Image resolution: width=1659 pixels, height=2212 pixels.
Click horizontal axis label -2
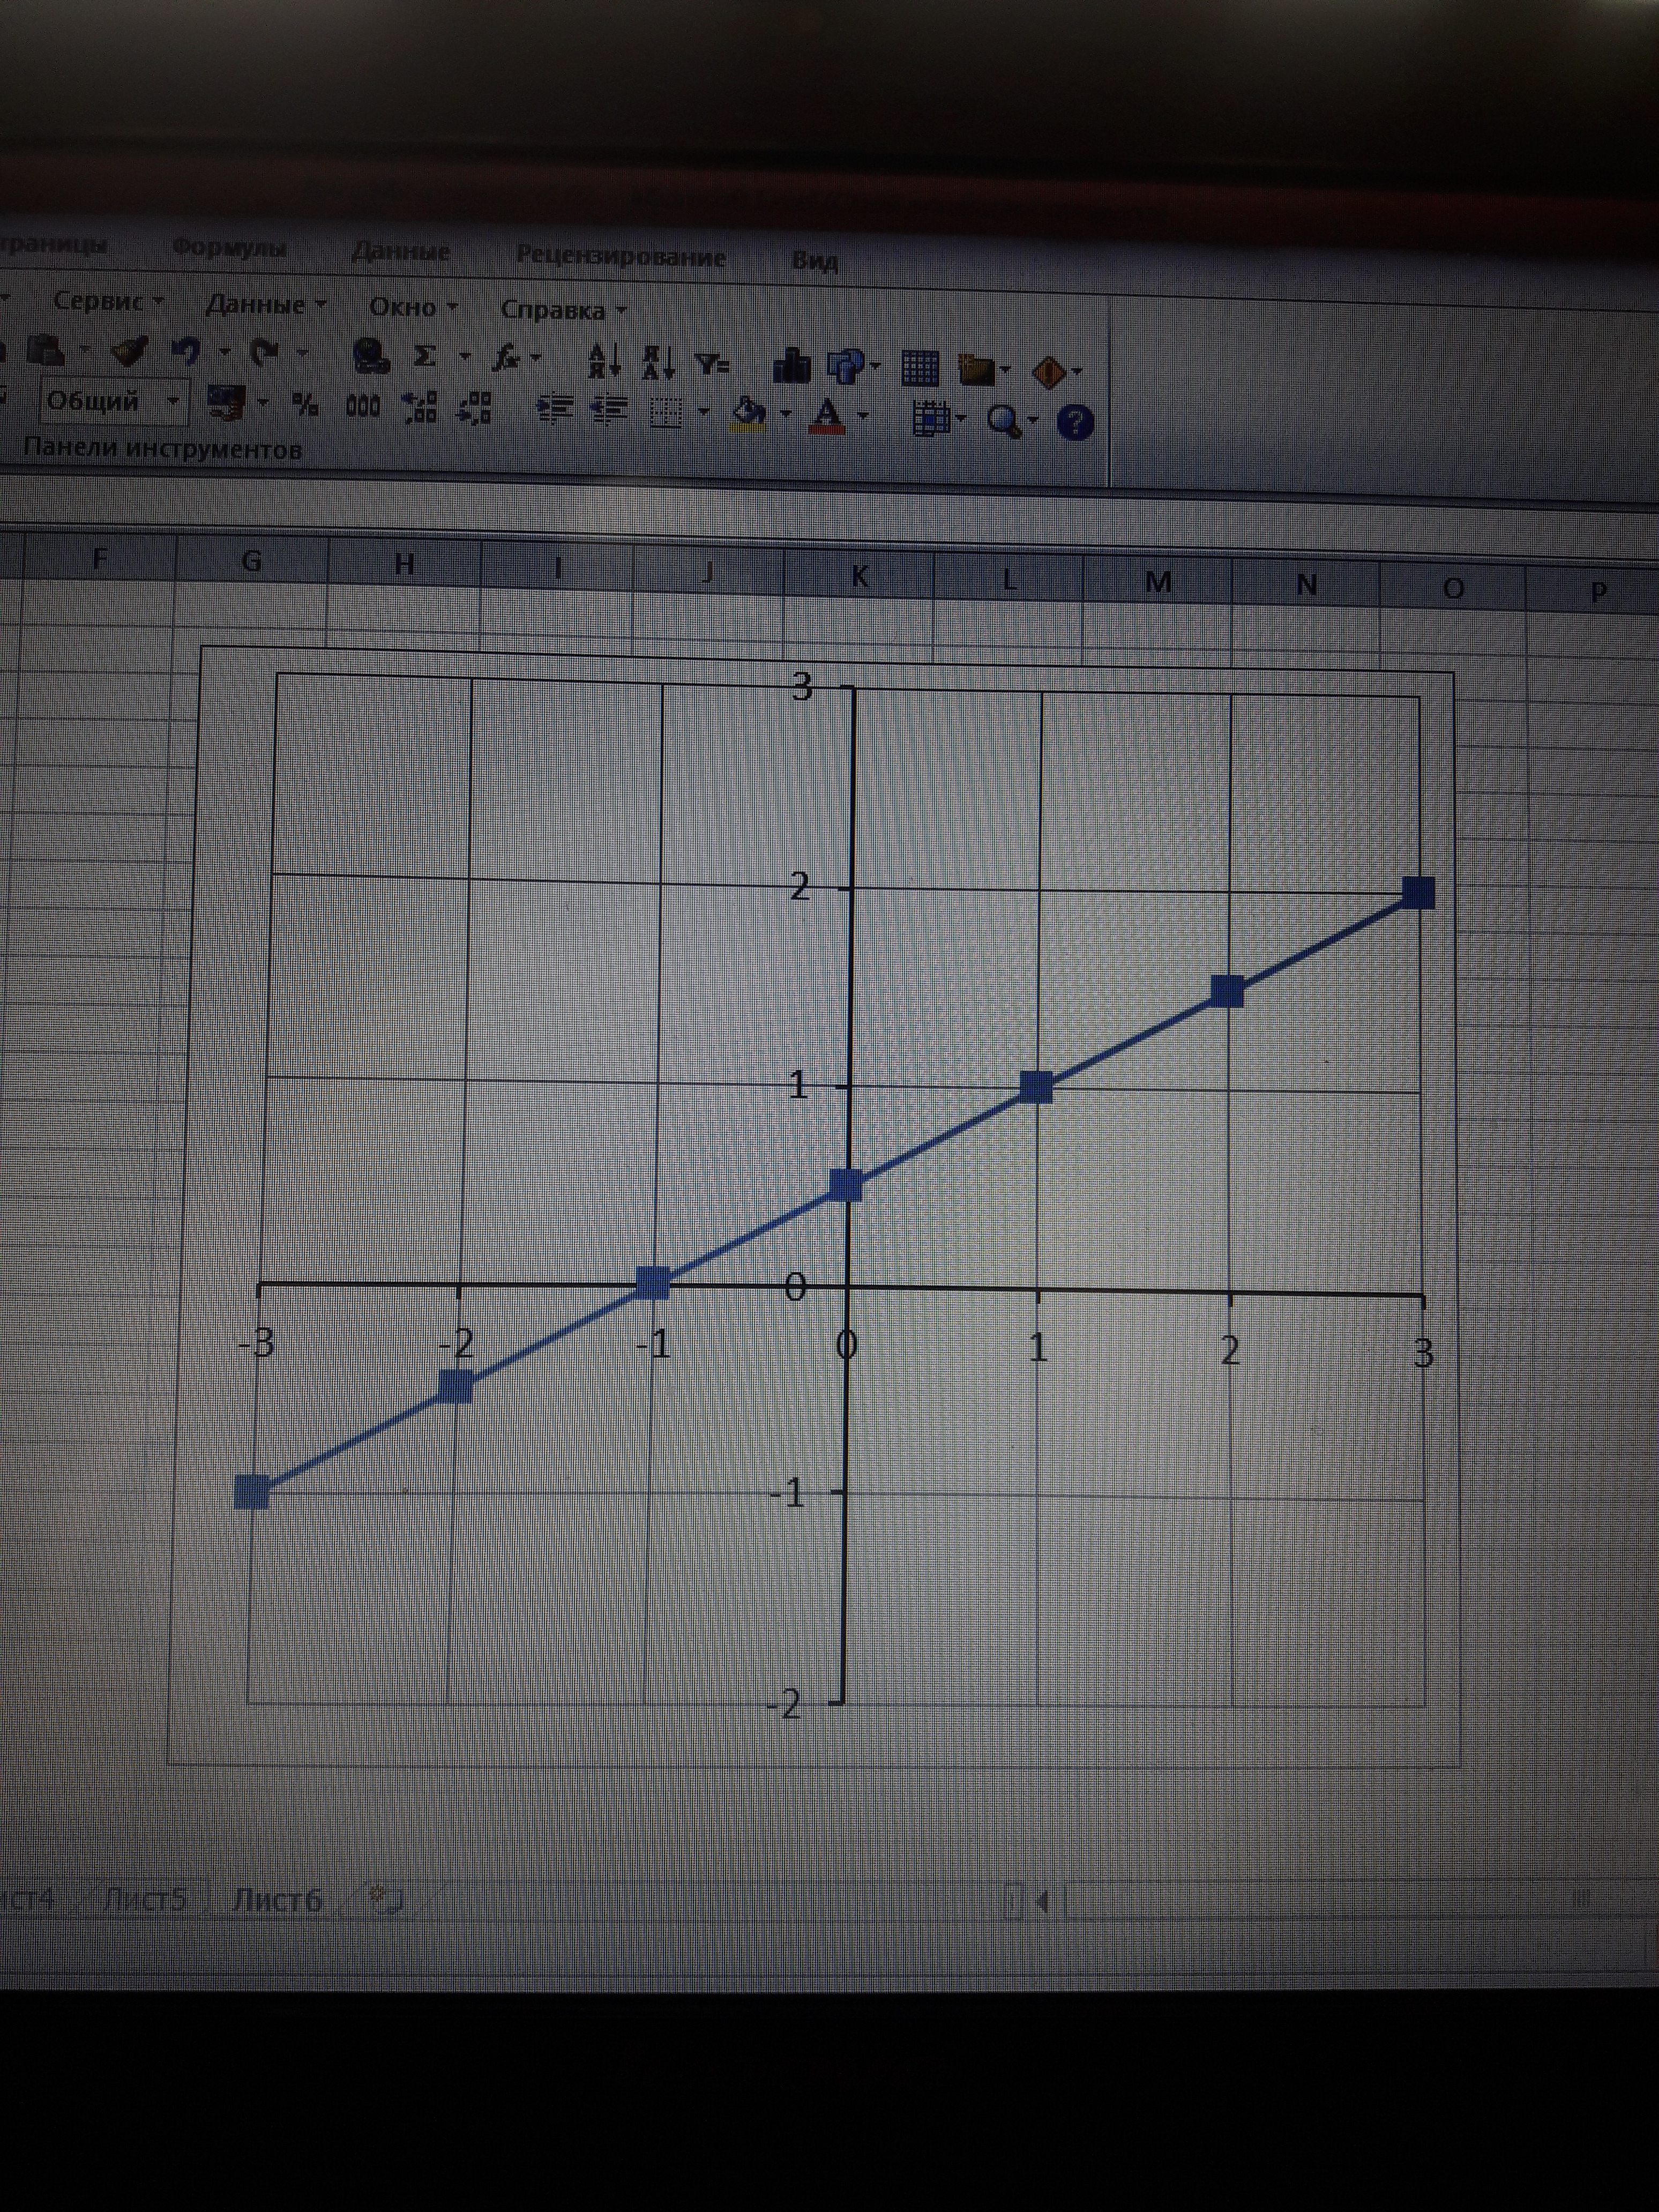[x=457, y=1343]
